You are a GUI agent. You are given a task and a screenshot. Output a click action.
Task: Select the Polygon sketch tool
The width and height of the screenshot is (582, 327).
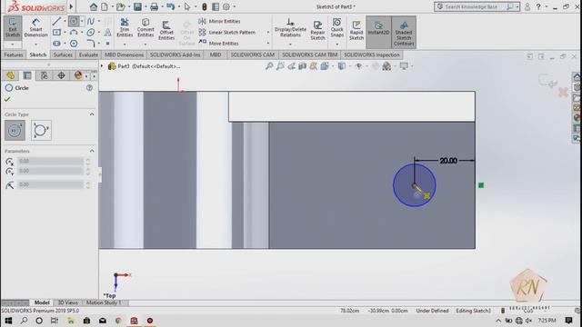click(x=74, y=44)
